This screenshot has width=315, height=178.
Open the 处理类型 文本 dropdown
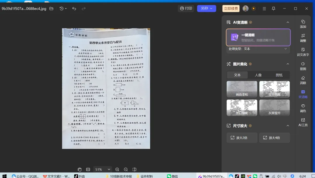(258, 49)
